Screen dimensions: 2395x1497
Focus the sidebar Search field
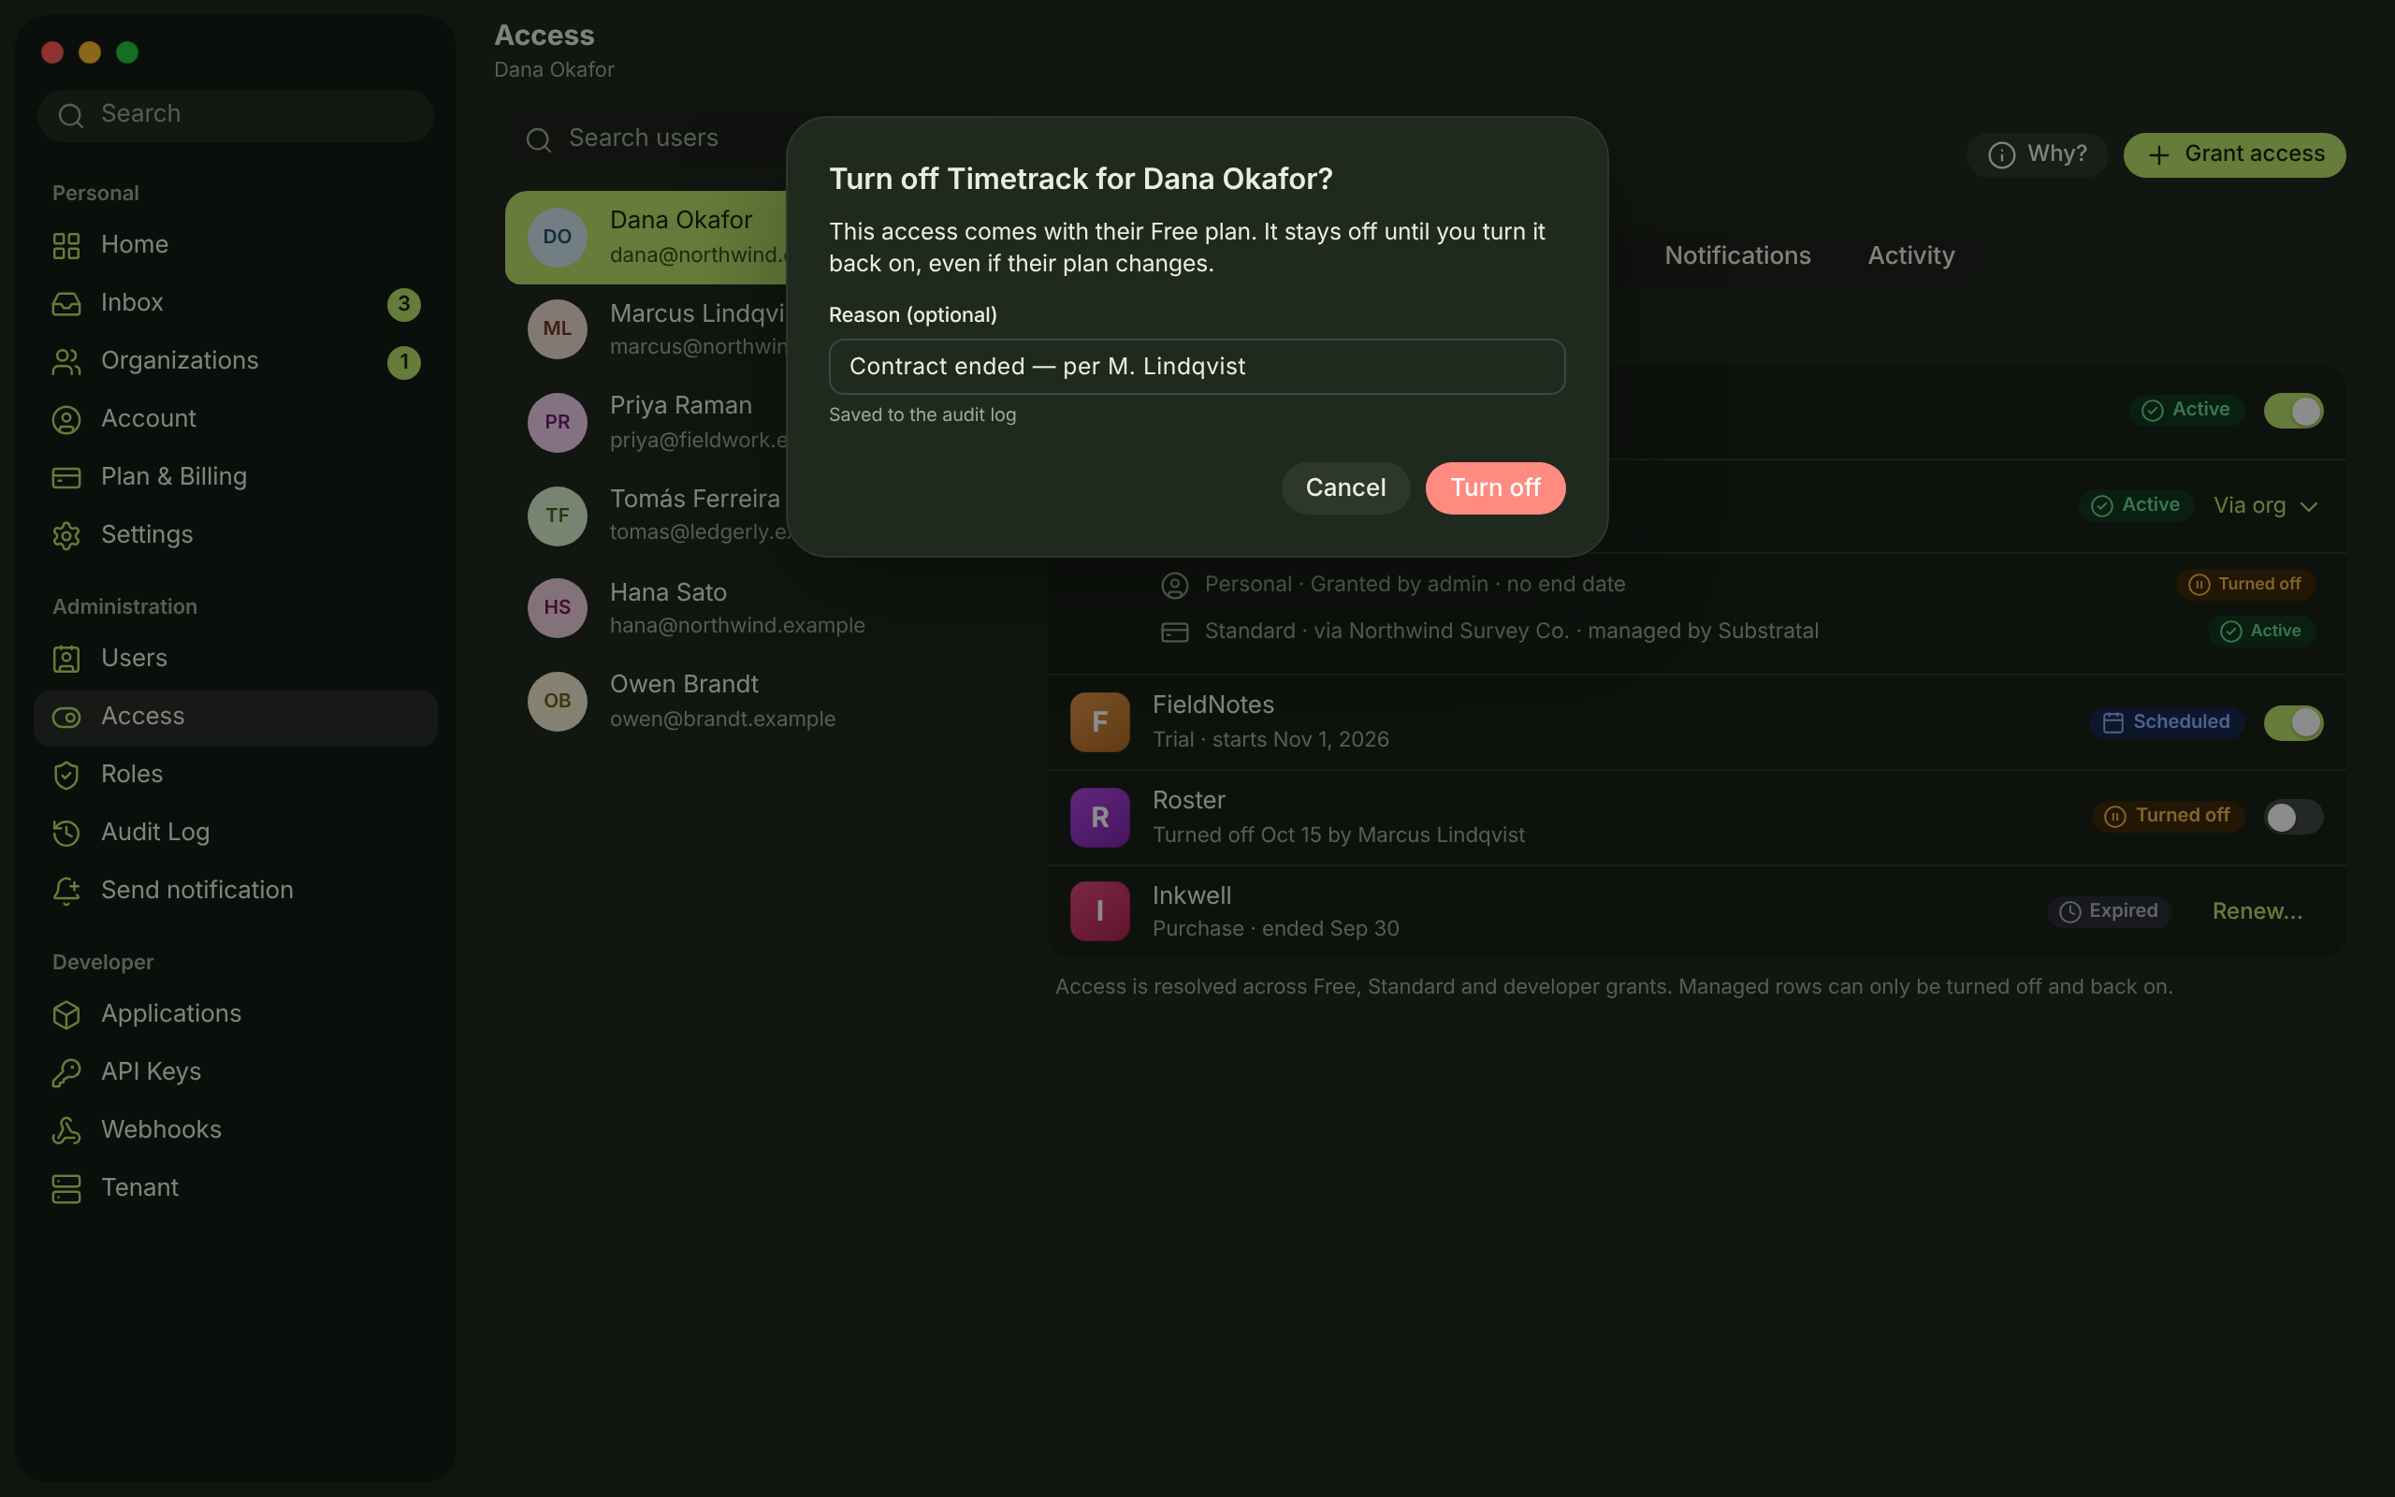pos(236,115)
